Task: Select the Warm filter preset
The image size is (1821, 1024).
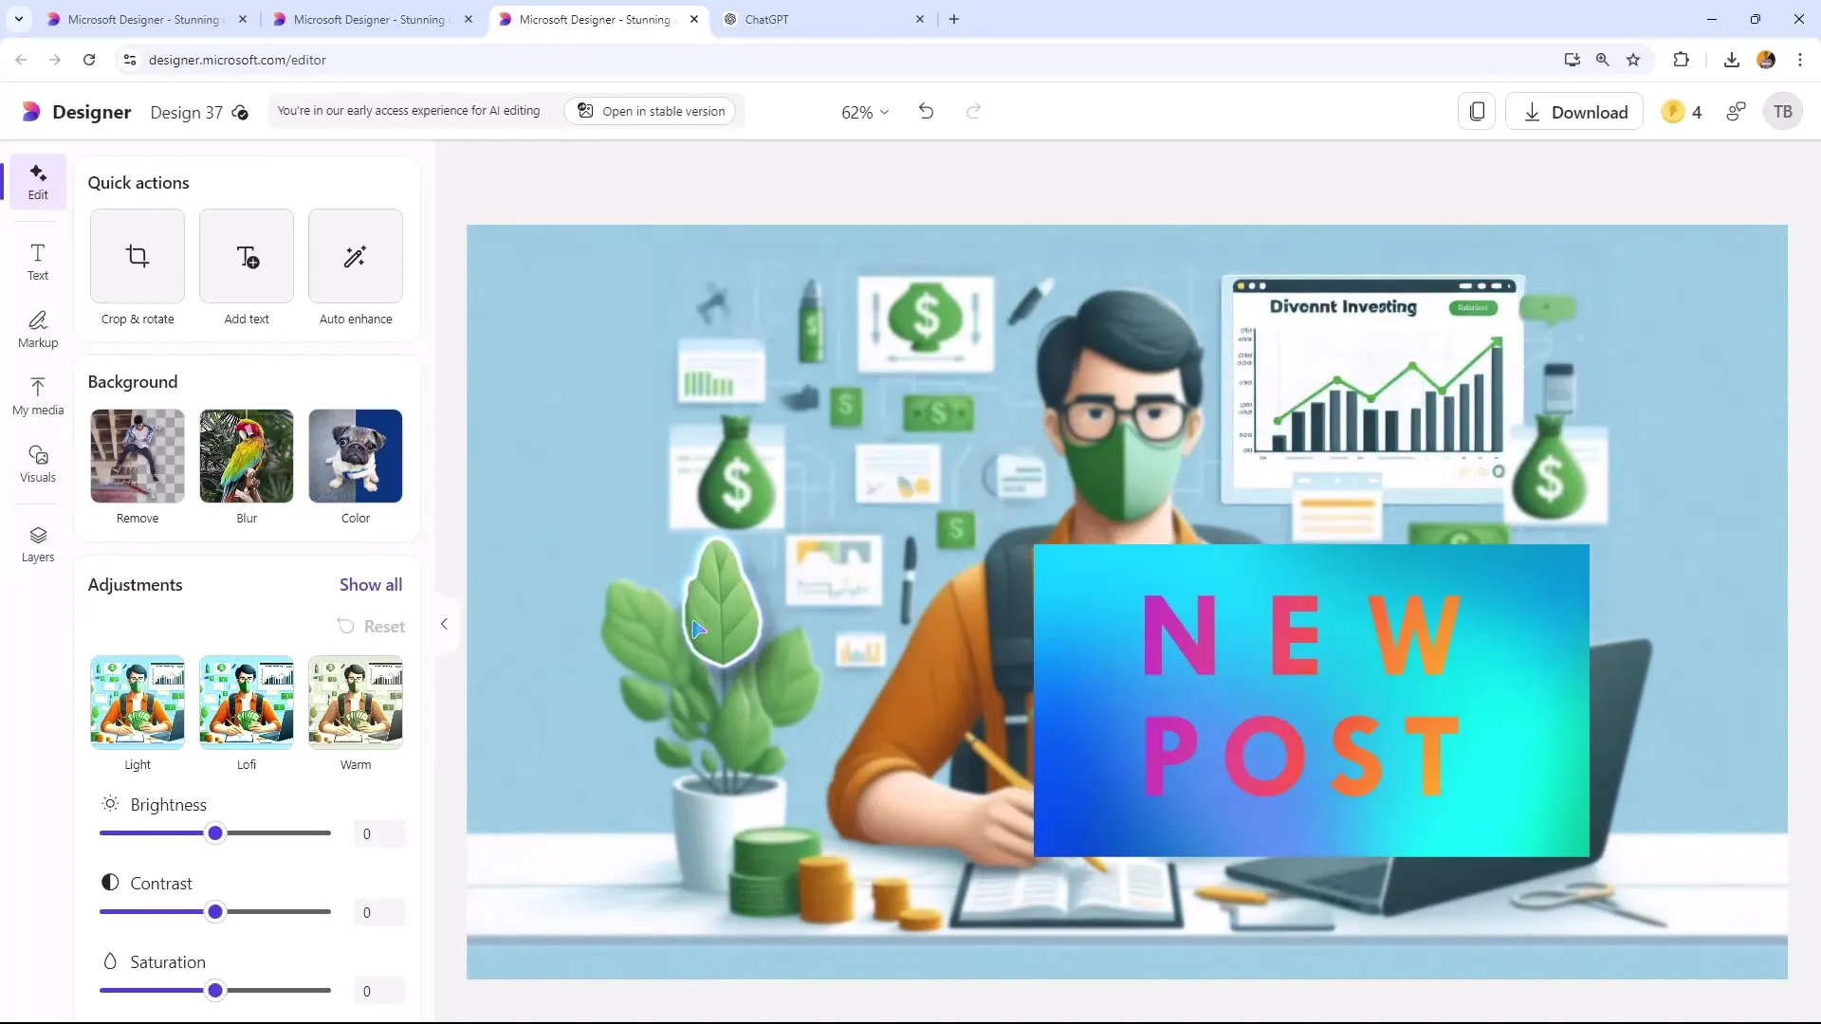Action: pos(356,702)
